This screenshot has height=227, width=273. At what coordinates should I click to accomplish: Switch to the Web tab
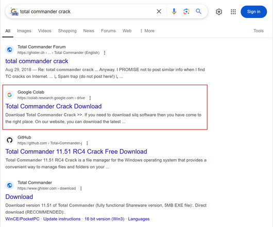pos(127,31)
